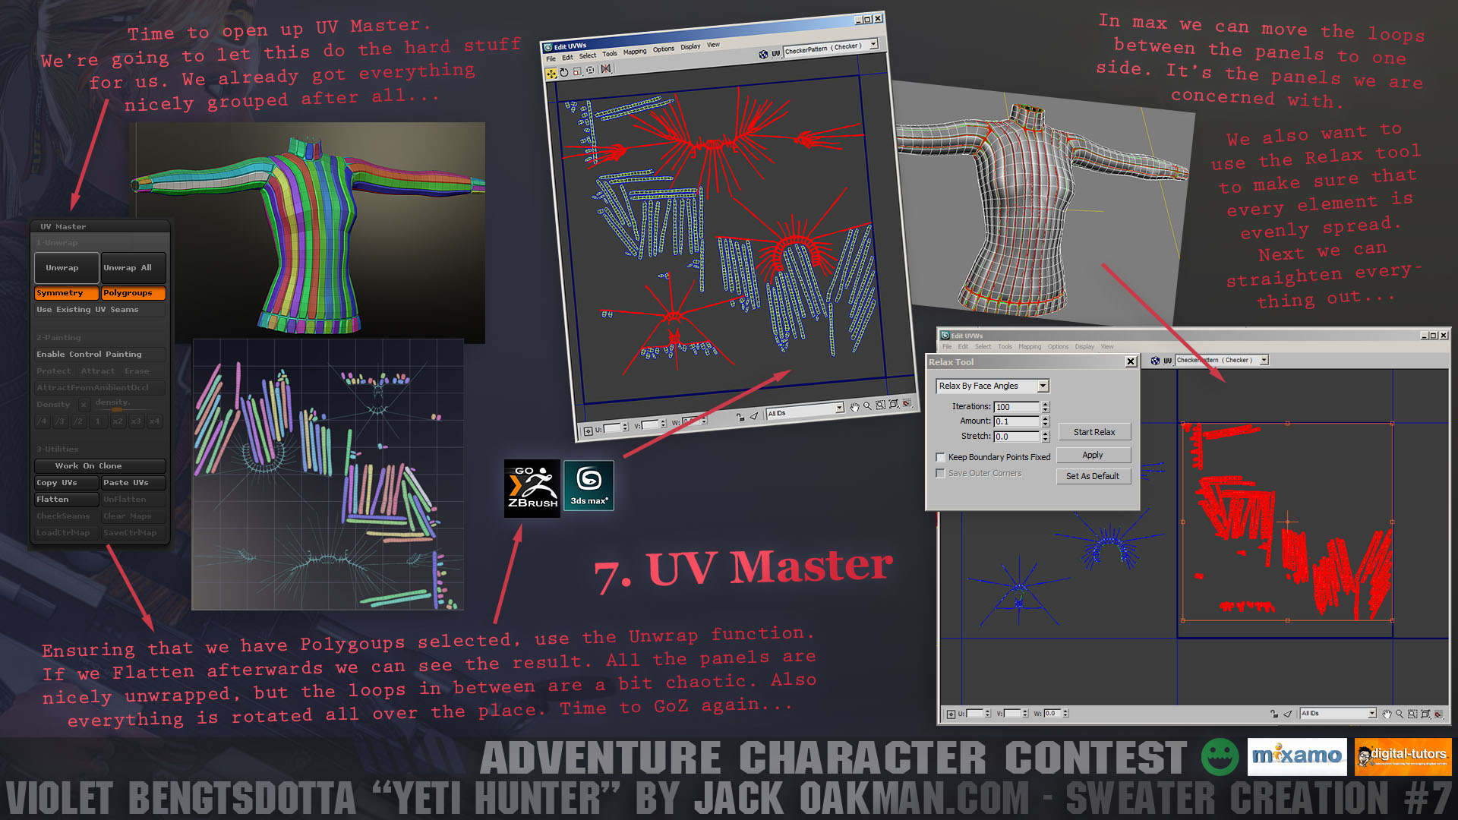Screen dimensions: 1458x820
Task: Click the lock selection icon in top Edit UVWs
Action: 740,417
